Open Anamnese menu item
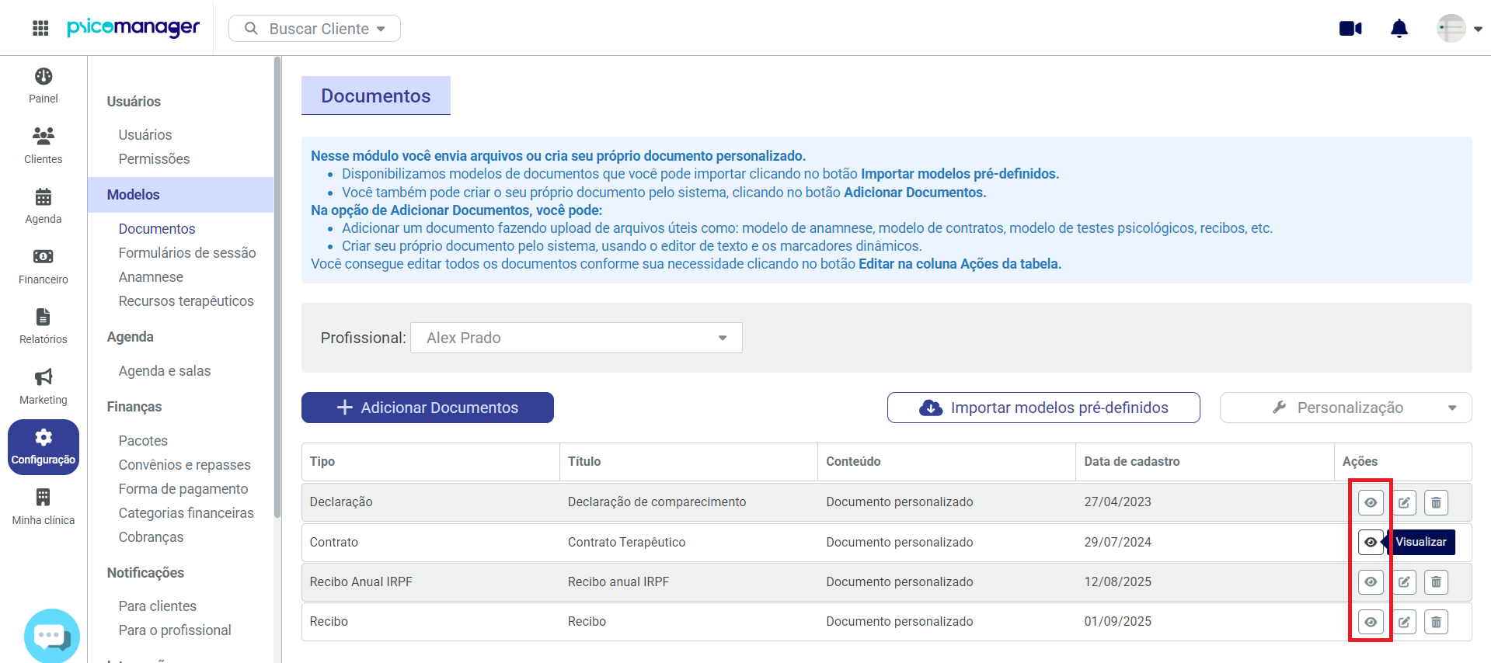The width and height of the screenshot is (1491, 663). [151, 277]
